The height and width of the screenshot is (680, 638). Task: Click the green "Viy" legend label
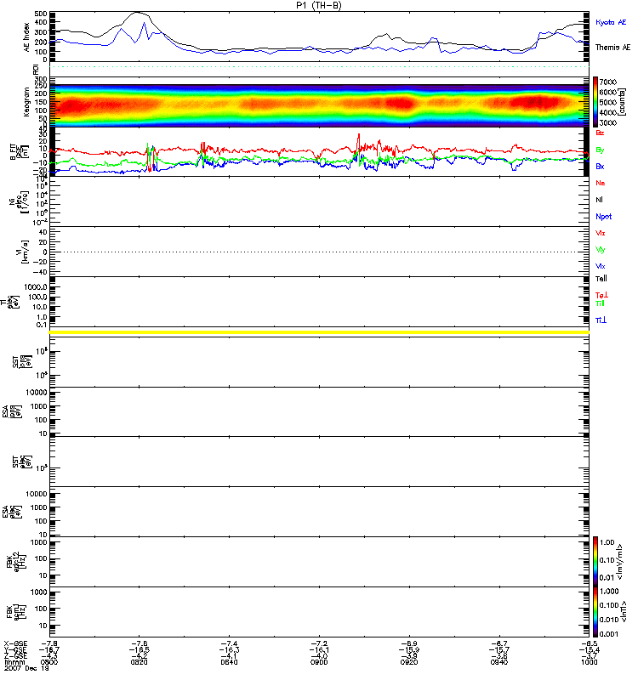coord(601,250)
